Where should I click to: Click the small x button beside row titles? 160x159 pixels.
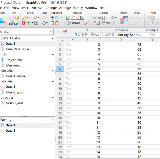click(x=72, y=39)
